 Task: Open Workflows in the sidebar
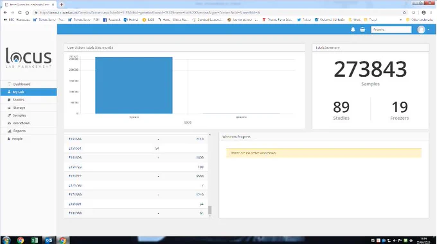pos(28,123)
